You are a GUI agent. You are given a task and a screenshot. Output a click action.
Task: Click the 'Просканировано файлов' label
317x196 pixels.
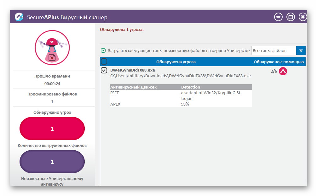point(52,94)
